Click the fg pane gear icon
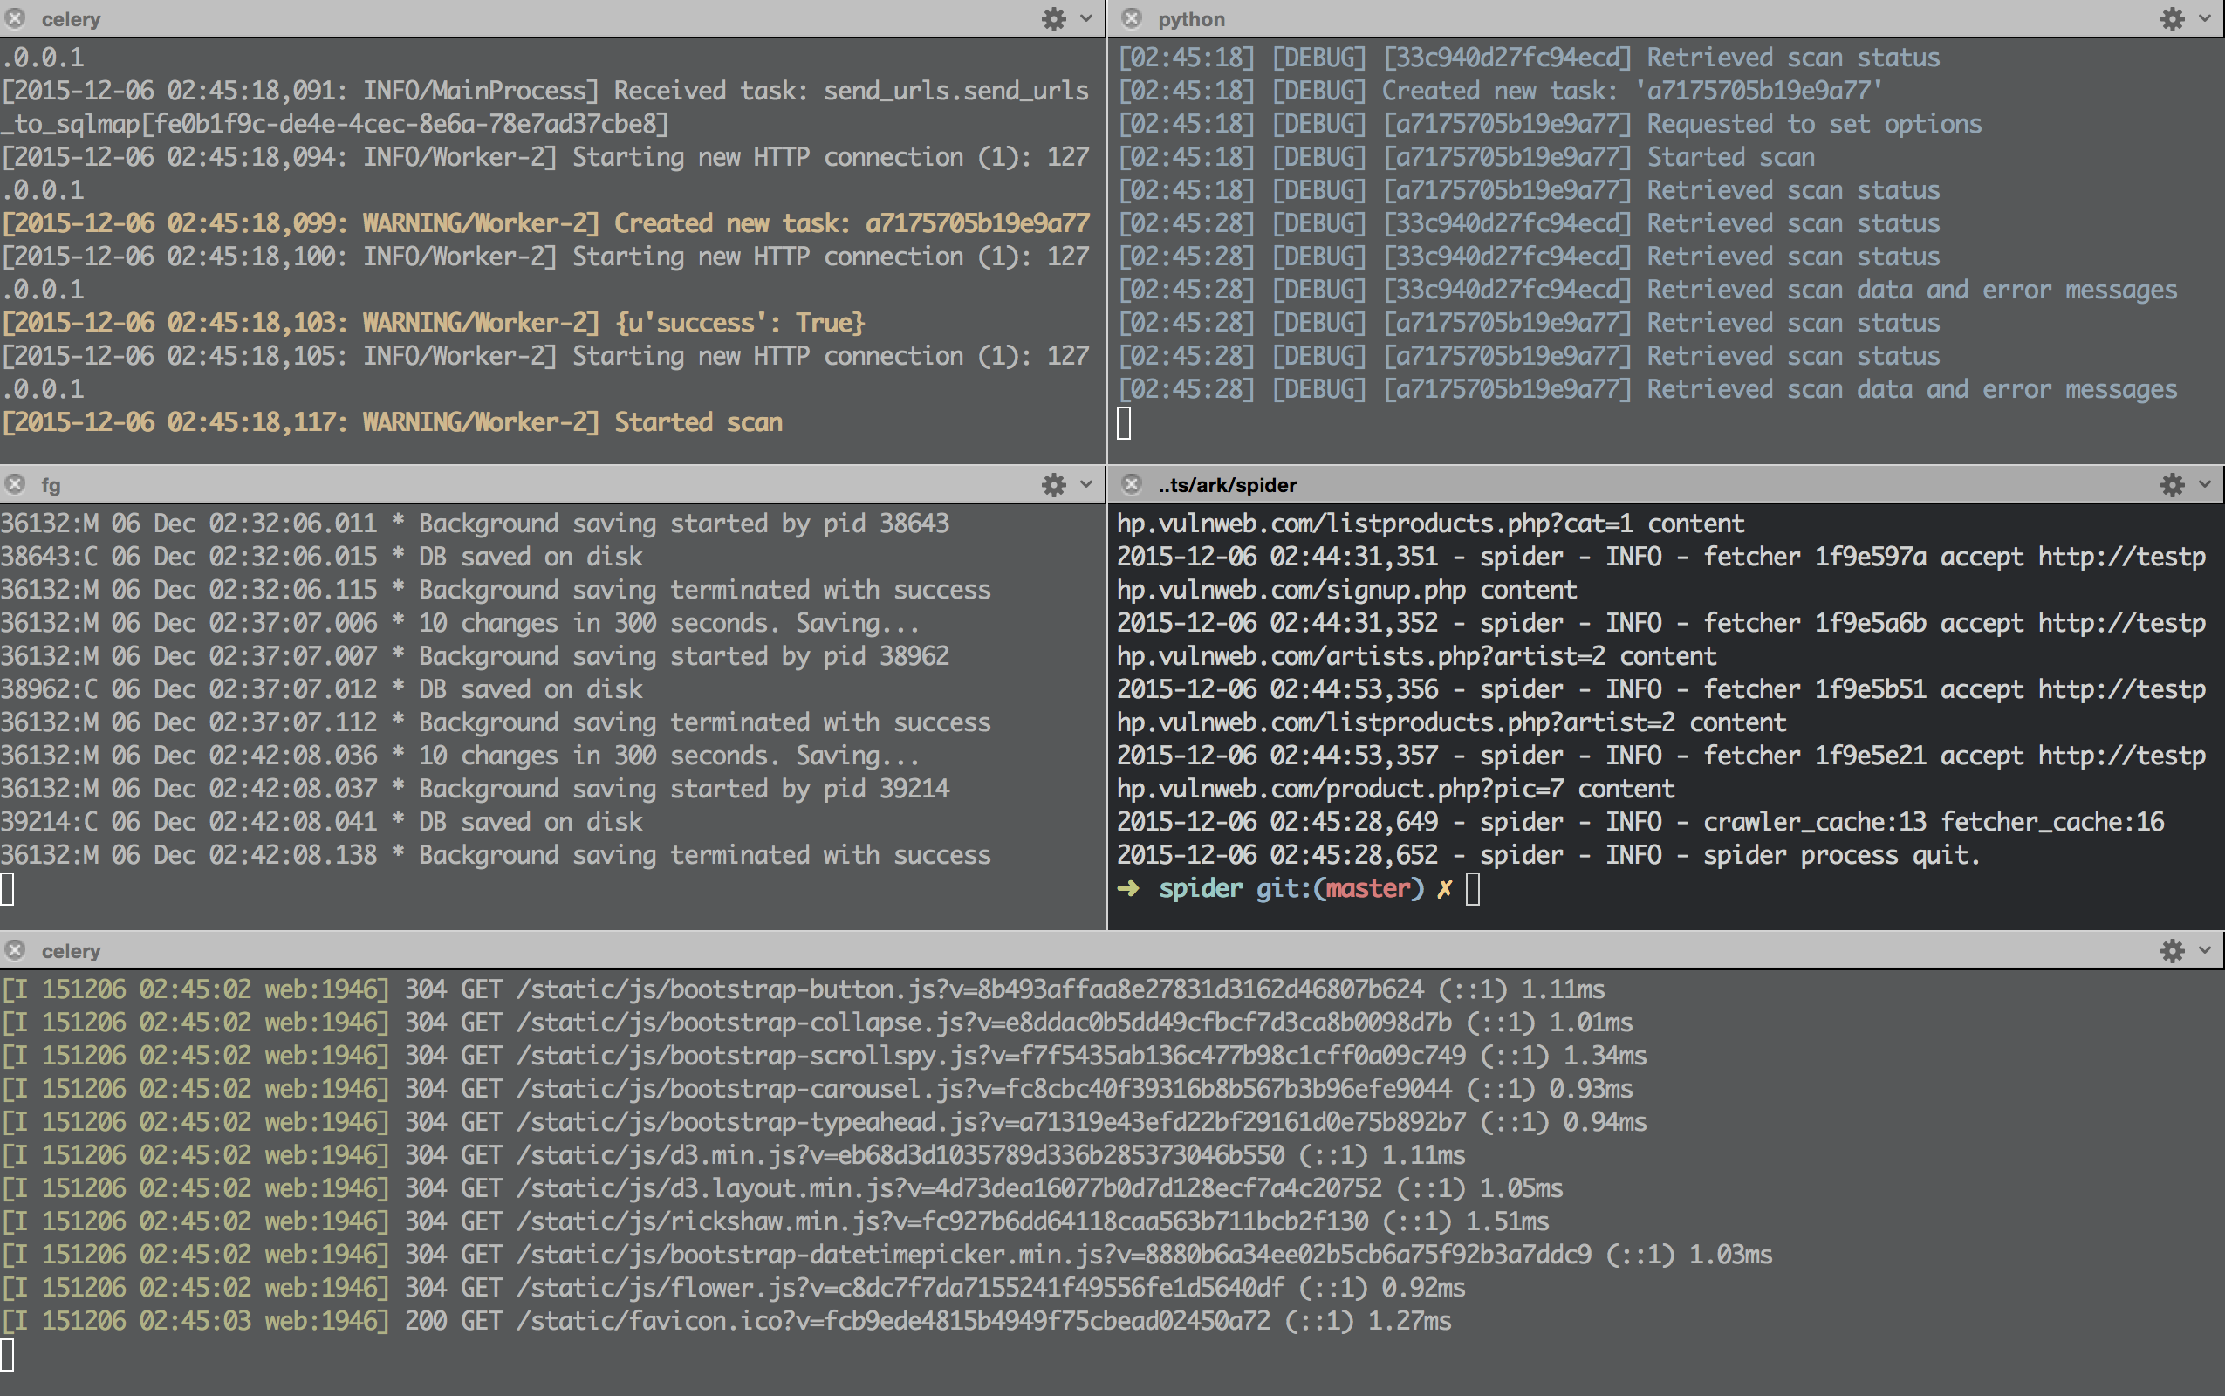 pyautogui.click(x=1053, y=485)
